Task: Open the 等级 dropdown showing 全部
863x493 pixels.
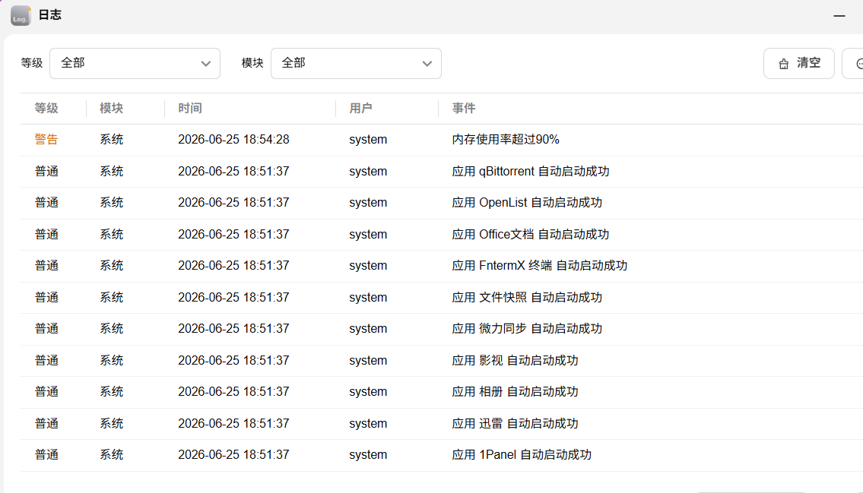Action: 135,63
